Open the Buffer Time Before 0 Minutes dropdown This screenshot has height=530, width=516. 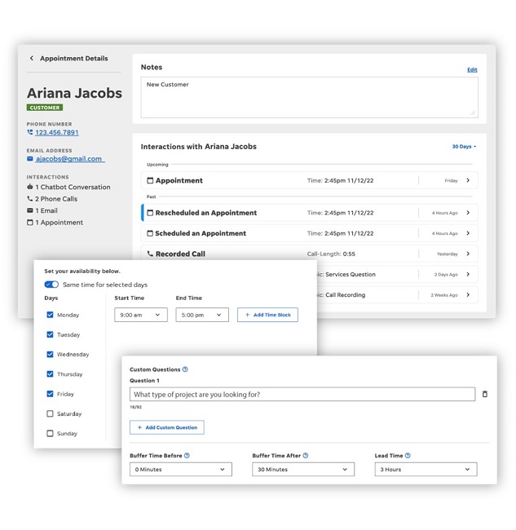[x=181, y=469]
